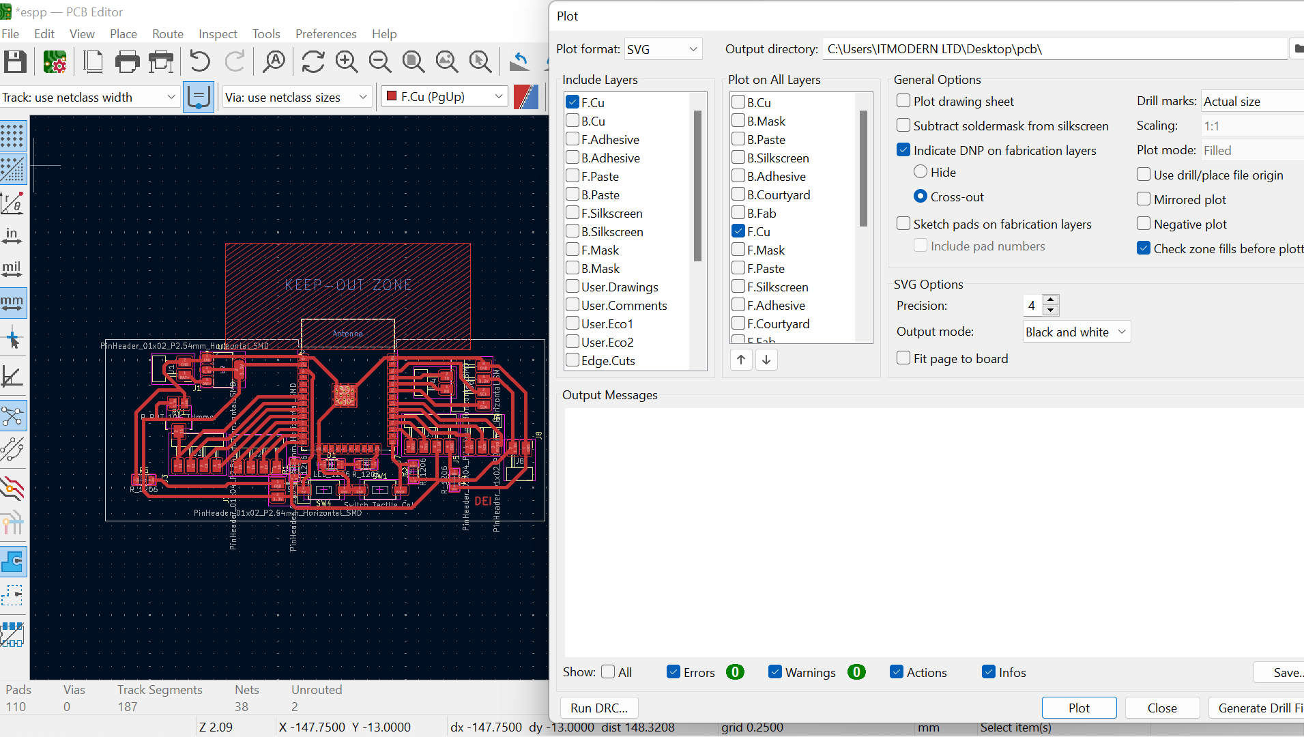Click Zoom to Selection icon
1304x737 pixels.
(x=480, y=62)
